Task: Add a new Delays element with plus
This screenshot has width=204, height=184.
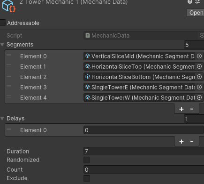Action: pyautogui.click(x=181, y=142)
